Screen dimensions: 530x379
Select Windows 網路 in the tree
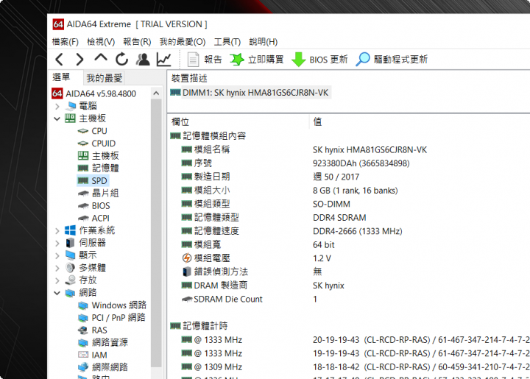click(x=112, y=305)
